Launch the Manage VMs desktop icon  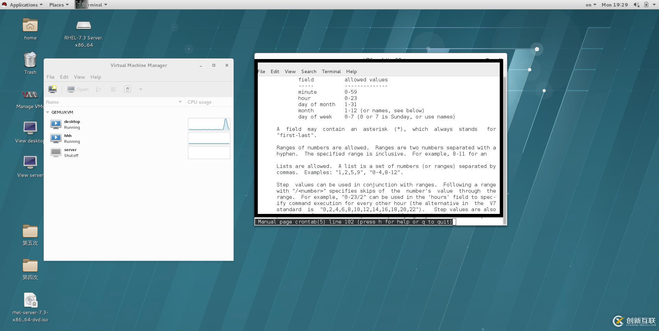pos(30,94)
